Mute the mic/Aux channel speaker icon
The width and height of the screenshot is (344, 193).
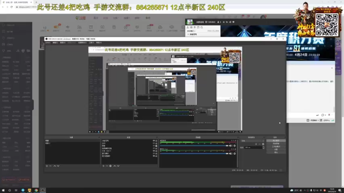(230, 154)
